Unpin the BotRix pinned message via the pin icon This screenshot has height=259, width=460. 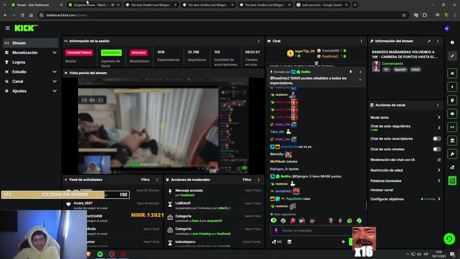point(350,72)
